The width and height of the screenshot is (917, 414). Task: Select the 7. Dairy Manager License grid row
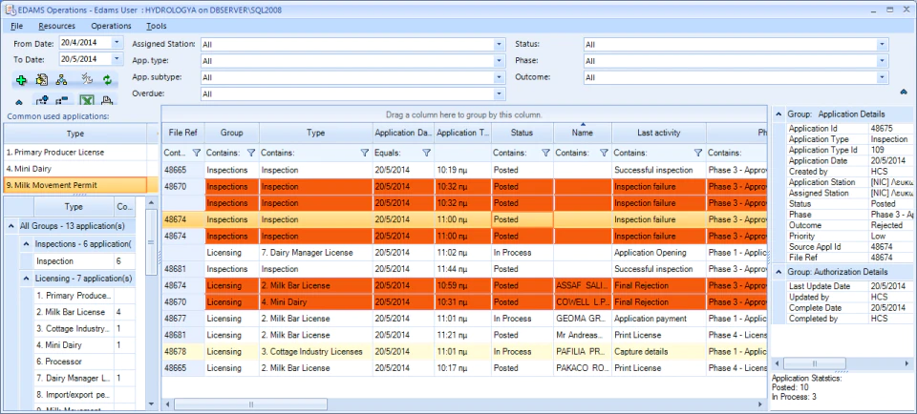click(464, 253)
